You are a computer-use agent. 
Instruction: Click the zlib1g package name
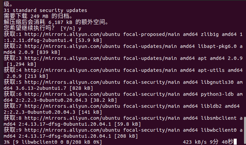click(x=210, y=34)
